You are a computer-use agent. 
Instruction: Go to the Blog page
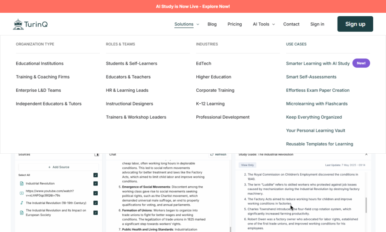pos(212,24)
